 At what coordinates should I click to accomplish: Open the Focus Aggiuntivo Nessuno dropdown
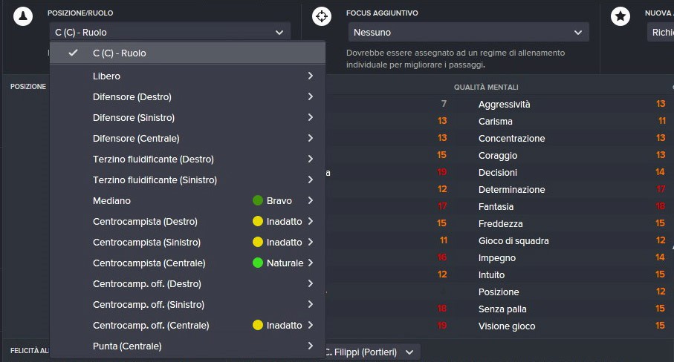tap(469, 32)
